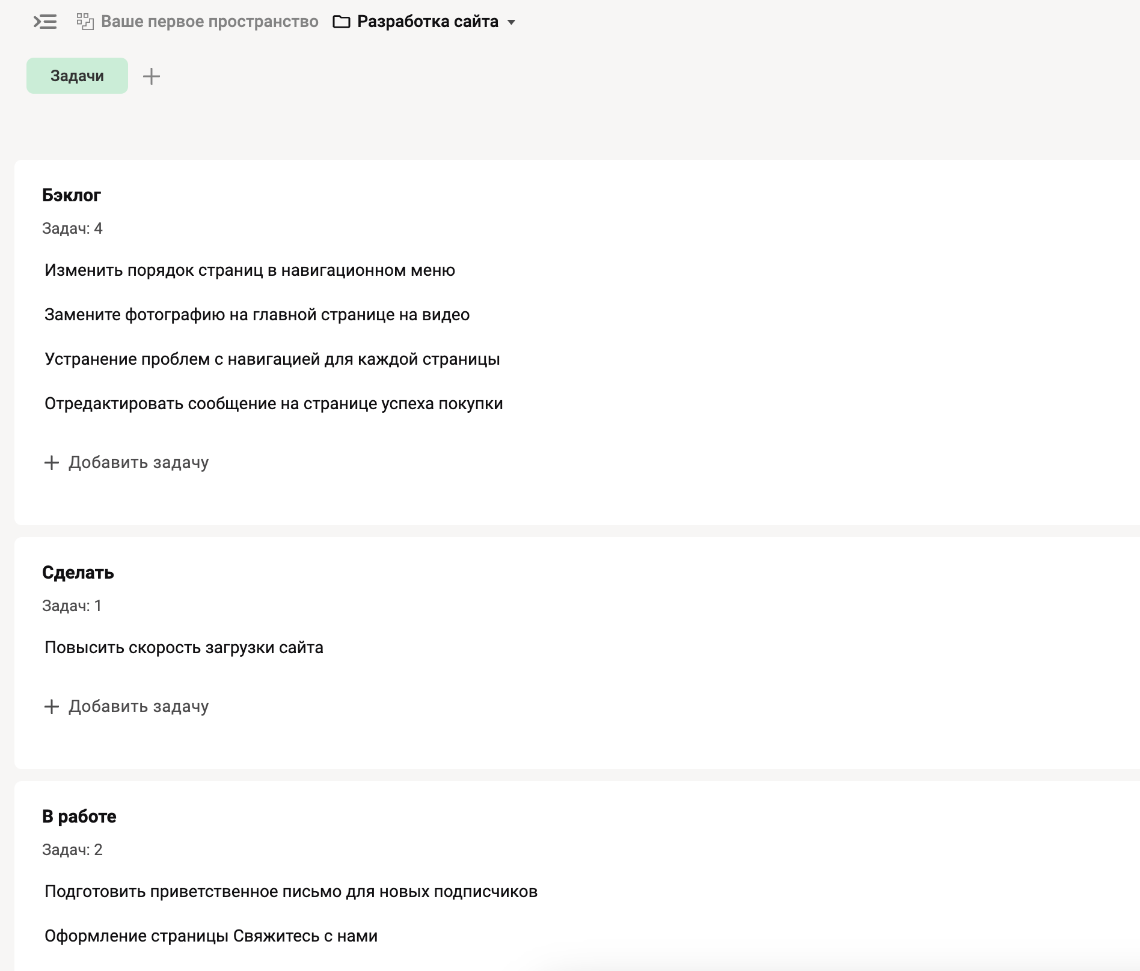Click the workspace icon beside Ваше первое пространство

tap(85, 22)
